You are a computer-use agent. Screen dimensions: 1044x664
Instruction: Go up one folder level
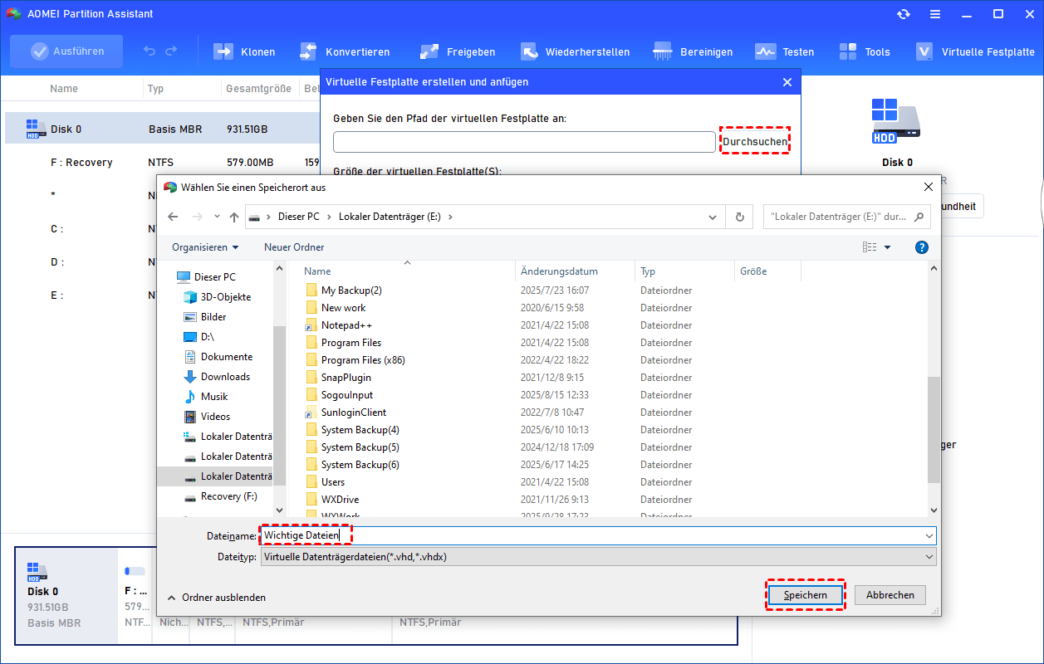(234, 217)
